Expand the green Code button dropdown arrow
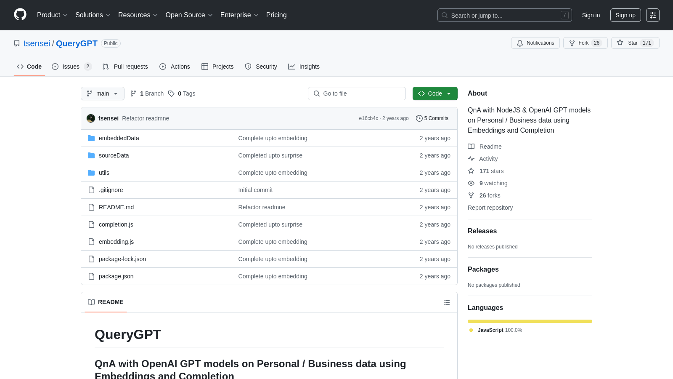The width and height of the screenshot is (673, 379). 449,93
